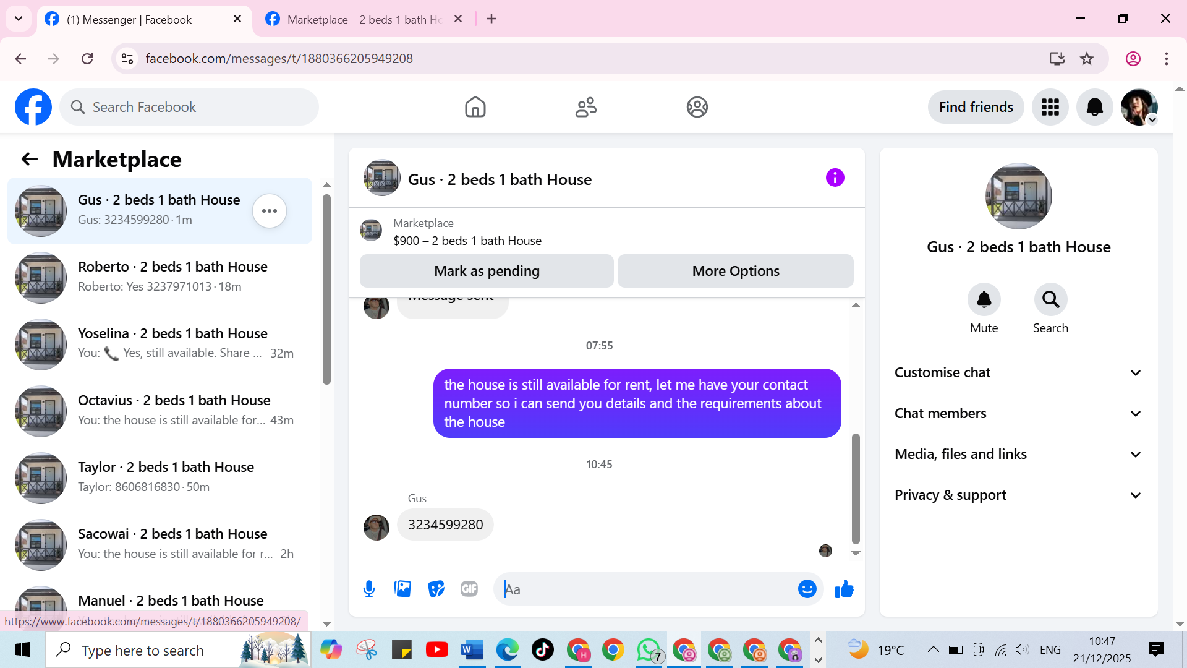
Task: Open Word from the taskbar
Action: 472,650
